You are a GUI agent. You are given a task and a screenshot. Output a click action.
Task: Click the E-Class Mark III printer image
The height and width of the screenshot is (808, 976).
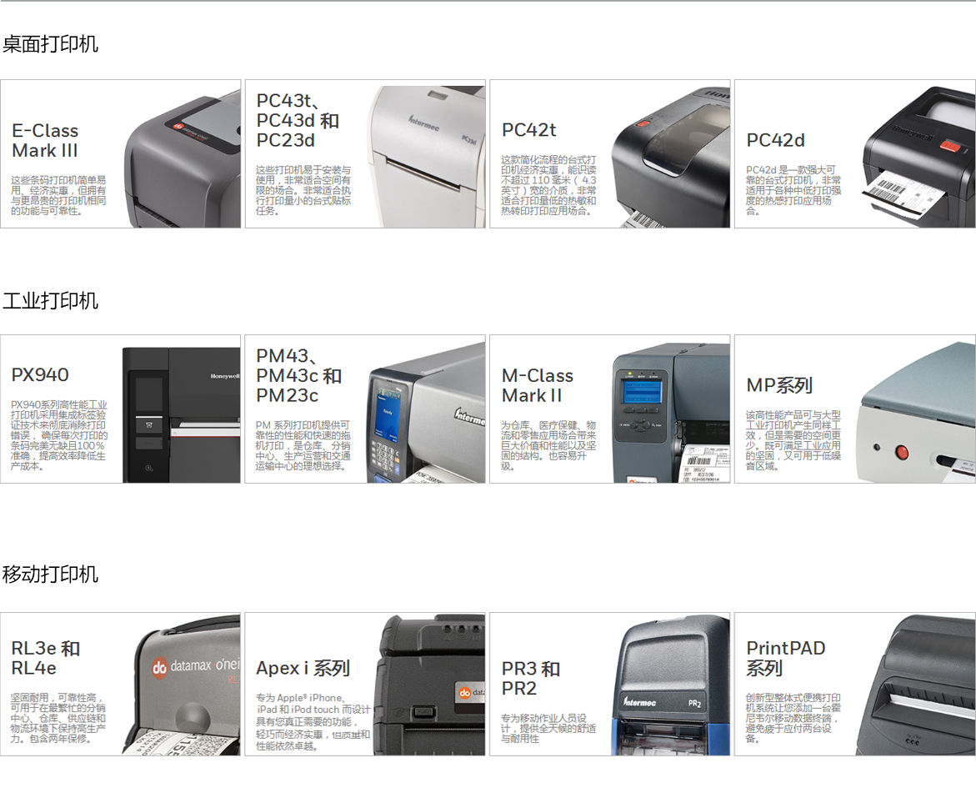[x=182, y=158]
